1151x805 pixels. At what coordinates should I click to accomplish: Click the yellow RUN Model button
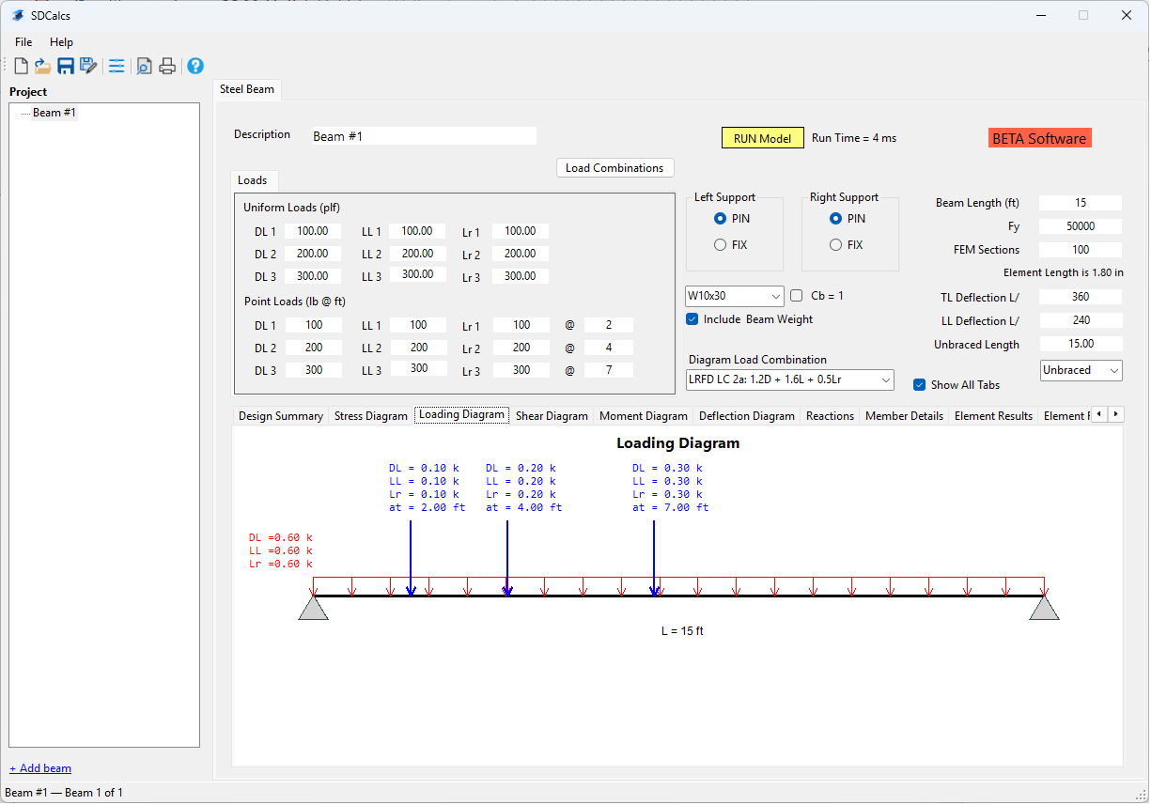click(x=763, y=138)
